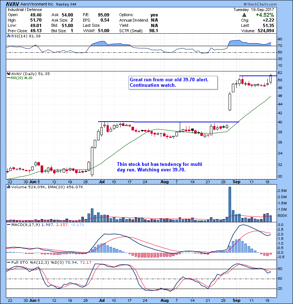The width and height of the screenshot is (293, 304).
Task: Click the date Tuesday 19-Sep-2017
Action: point(254,10)
